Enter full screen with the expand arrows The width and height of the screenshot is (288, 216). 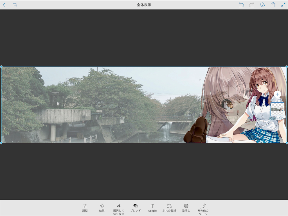(x=283, y=5)
